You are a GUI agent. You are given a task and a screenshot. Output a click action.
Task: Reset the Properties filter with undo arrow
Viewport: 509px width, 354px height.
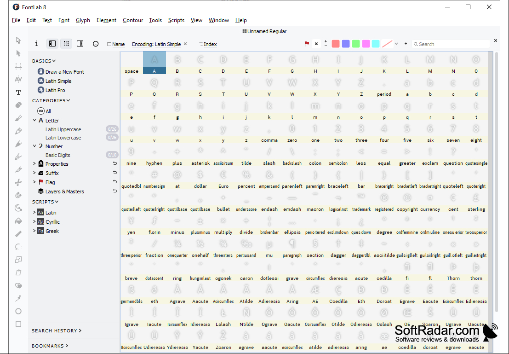(x=114, y=163)
